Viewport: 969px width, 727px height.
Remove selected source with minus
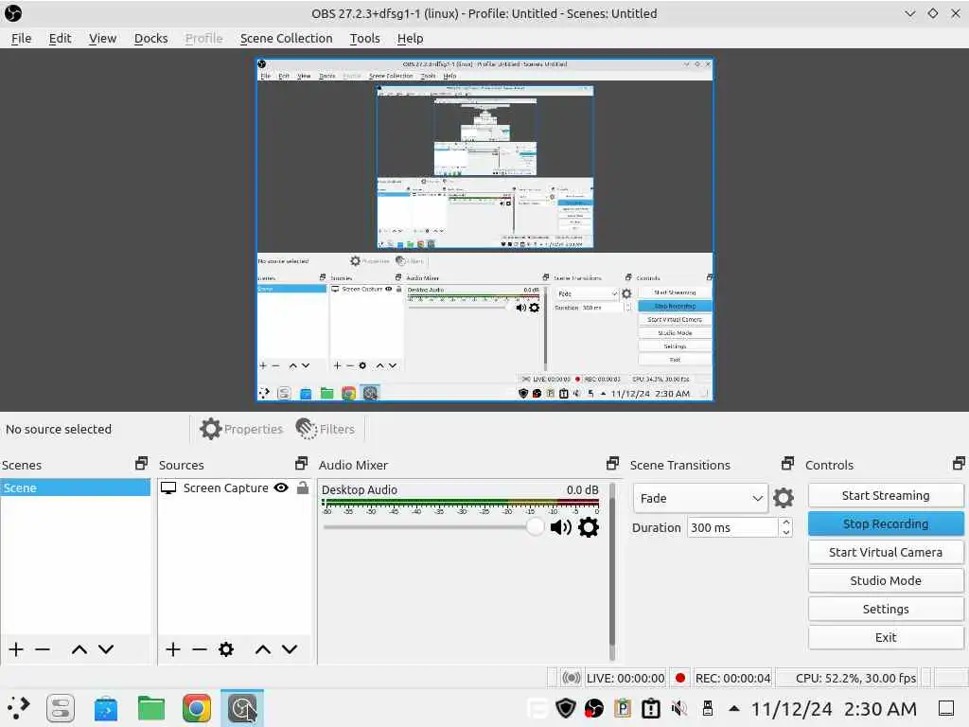tap(199, 649)
